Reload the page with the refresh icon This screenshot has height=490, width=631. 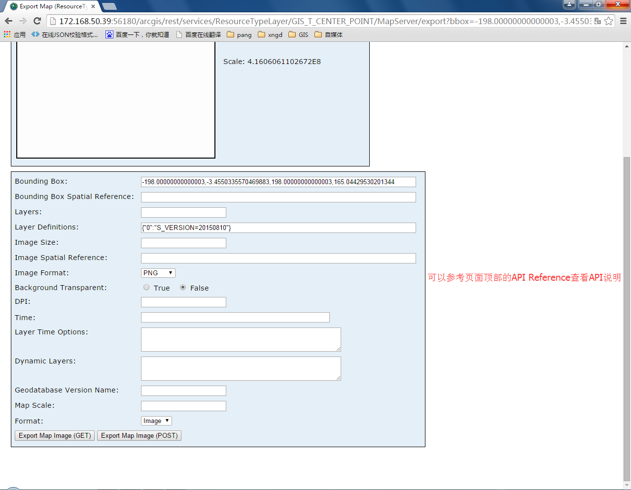pyautogui.click(x=37, y=21)
